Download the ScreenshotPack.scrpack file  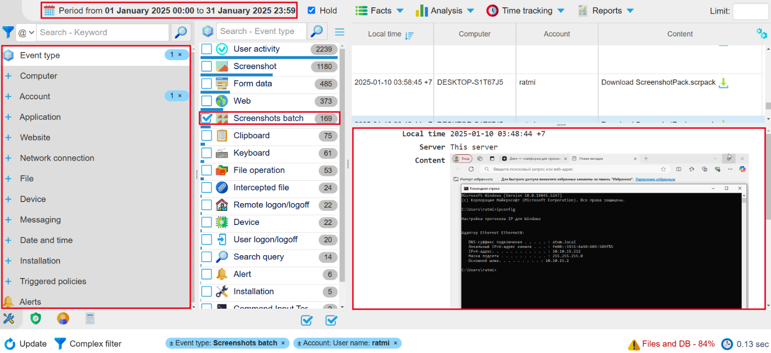coord(723,83)
